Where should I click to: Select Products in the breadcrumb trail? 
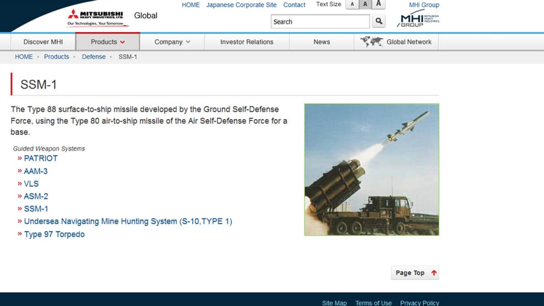[x=57, y=57]
